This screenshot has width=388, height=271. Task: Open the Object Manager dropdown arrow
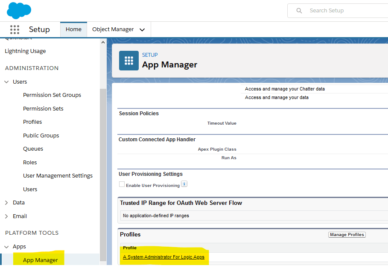point(142,30)
